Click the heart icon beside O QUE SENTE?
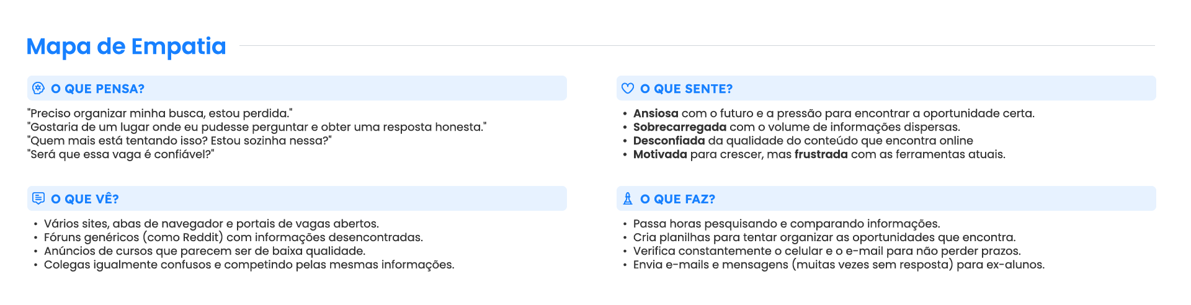 click(627, 89)
